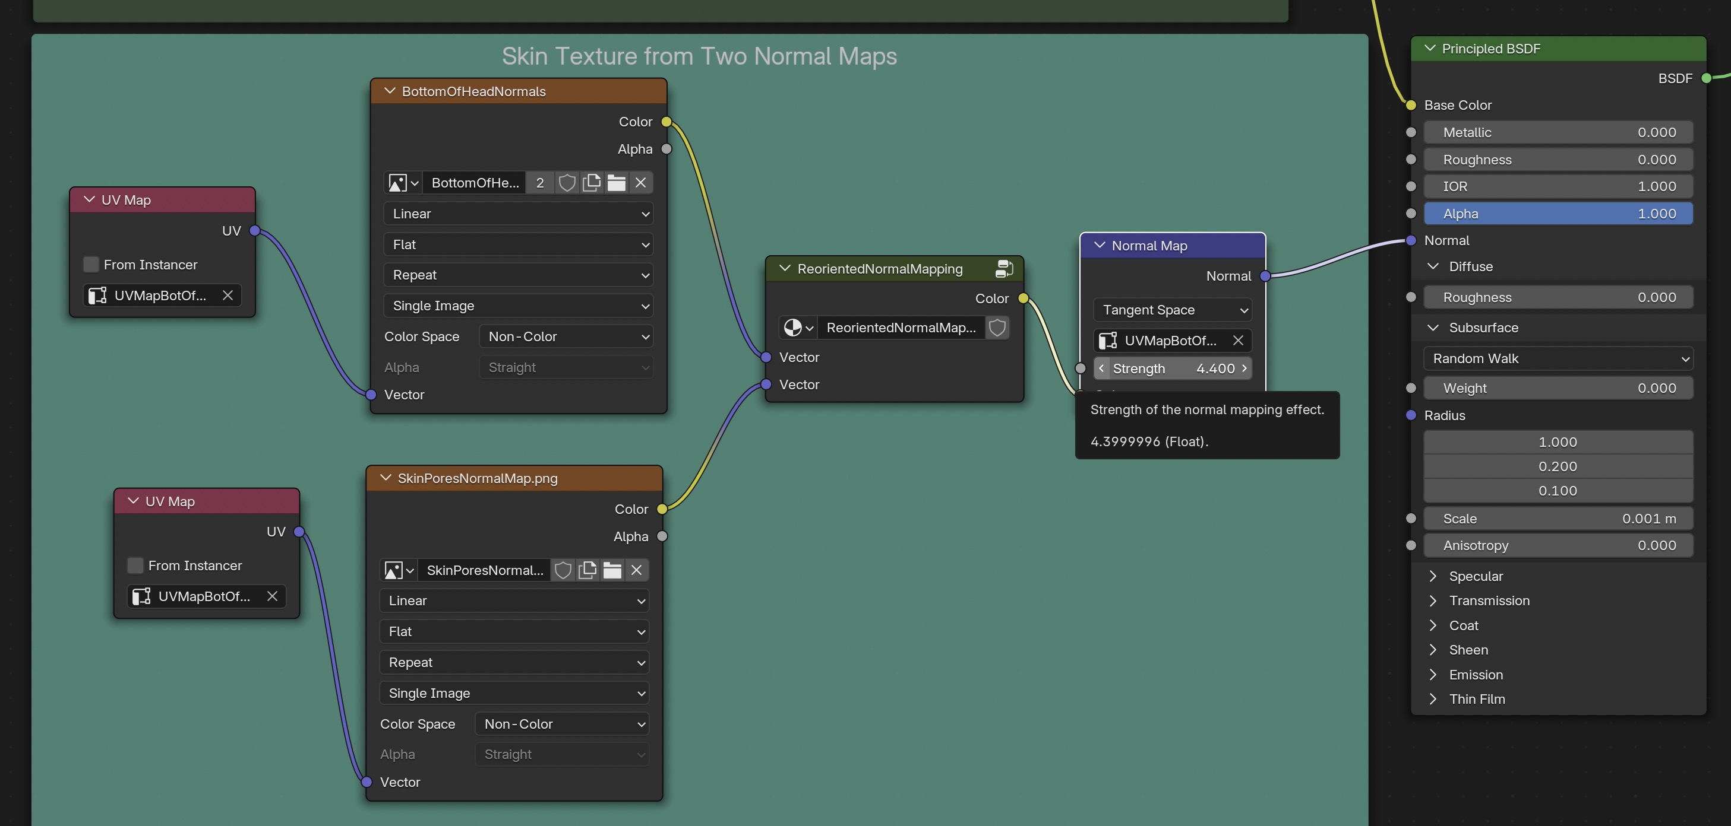Screen dimensions: 1731x826
Task: Click duplicate image icon in BottomOfHeadNormals node
Action: (591, 183)
